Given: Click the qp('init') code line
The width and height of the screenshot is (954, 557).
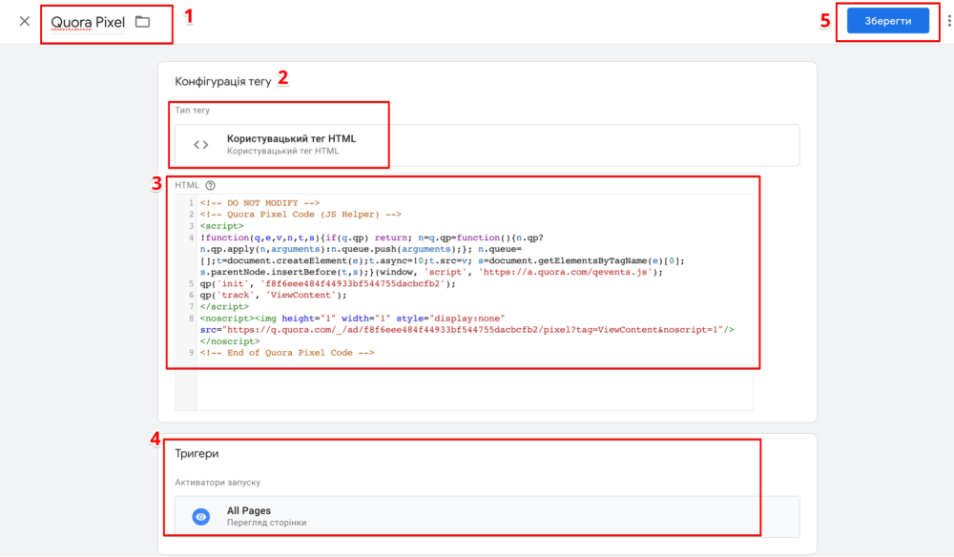Looking at the screenshot, I should 327,284.
